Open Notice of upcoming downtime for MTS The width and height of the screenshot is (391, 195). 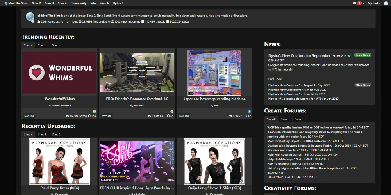coord(295,99)
